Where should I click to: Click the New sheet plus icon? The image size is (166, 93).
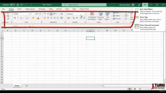tap(27, 86)
